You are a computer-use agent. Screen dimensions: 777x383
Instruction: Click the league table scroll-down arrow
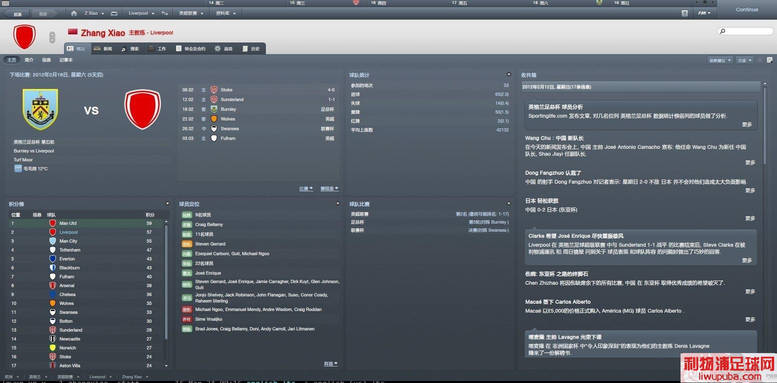(166, 366)
